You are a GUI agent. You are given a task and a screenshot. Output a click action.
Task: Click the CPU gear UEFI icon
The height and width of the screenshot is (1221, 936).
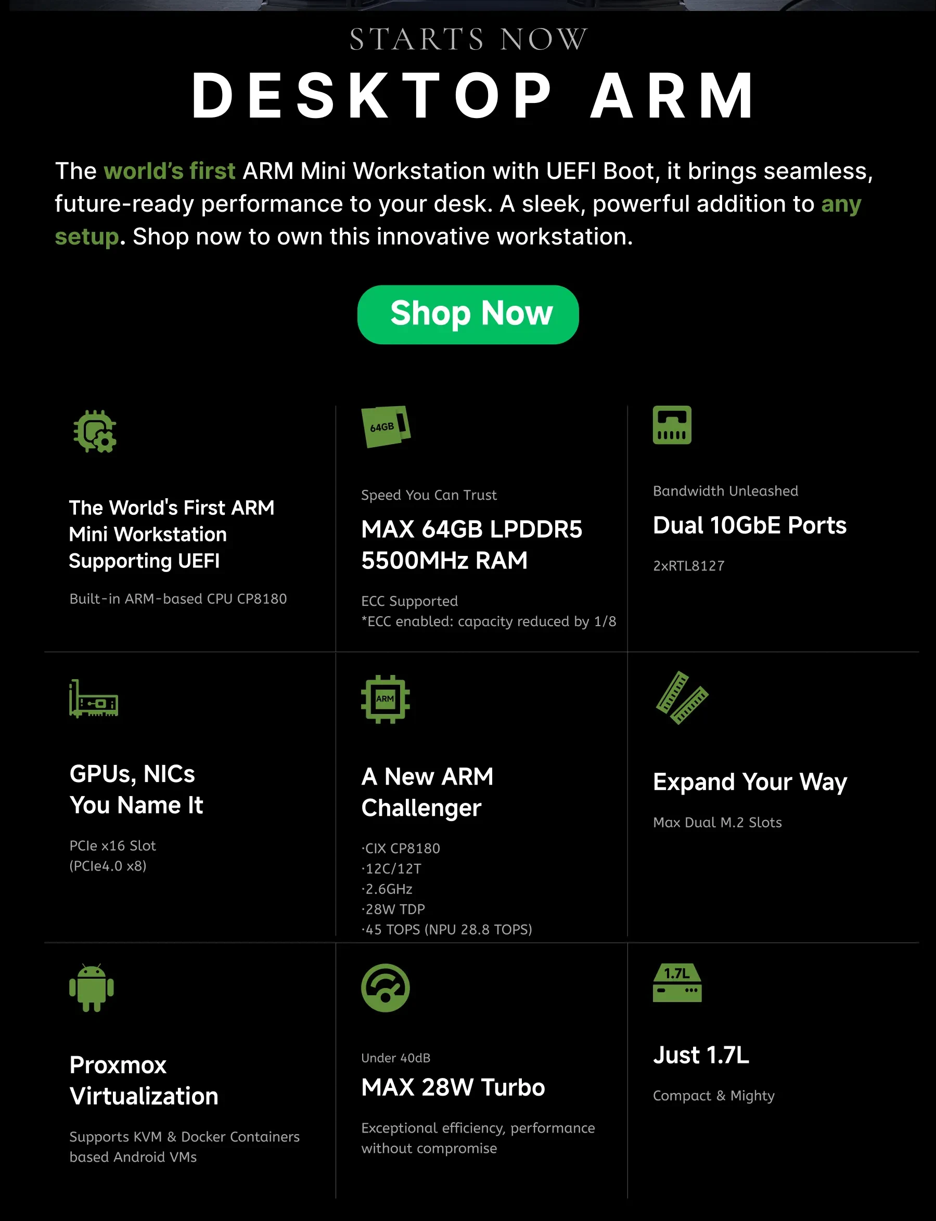[95, 432]
